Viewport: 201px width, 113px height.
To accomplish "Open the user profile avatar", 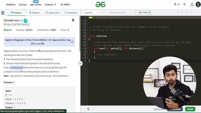I will [x=198, y=5].
